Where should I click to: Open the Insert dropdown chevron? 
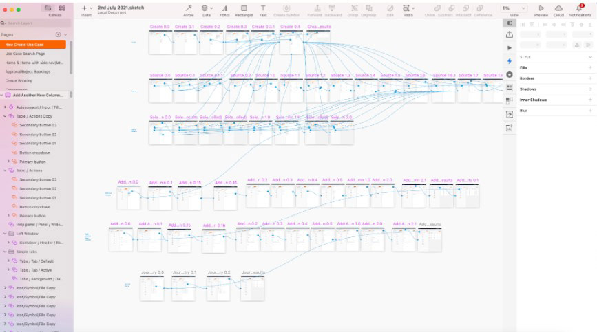[92, 8]
